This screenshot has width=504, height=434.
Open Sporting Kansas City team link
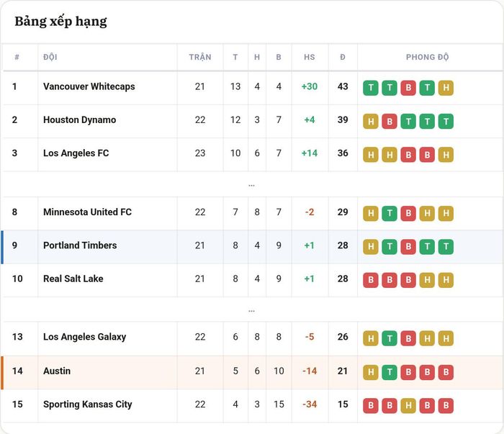coord(87,404)
